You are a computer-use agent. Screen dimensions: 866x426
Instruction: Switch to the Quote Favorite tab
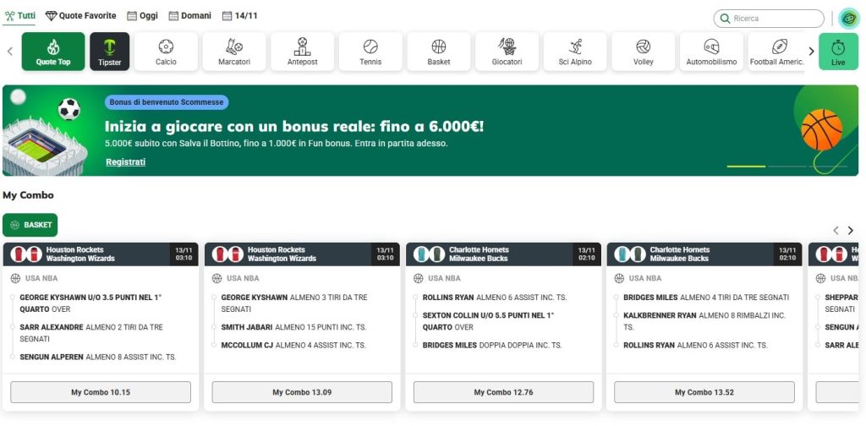[82, 16]
